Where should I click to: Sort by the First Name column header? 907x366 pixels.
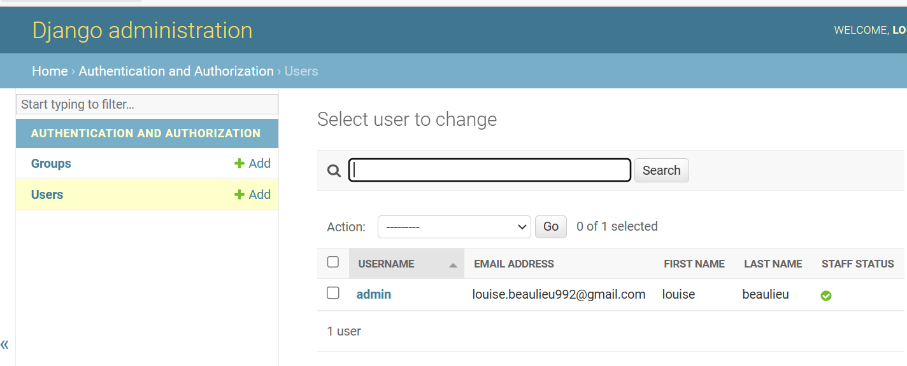tap(694, 264)
